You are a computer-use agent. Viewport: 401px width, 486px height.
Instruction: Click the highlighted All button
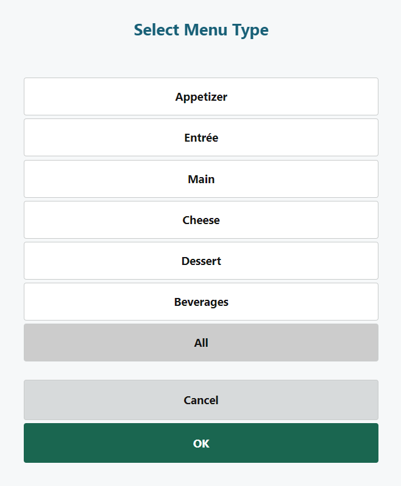pyautogui.click(x=201, y=343)
